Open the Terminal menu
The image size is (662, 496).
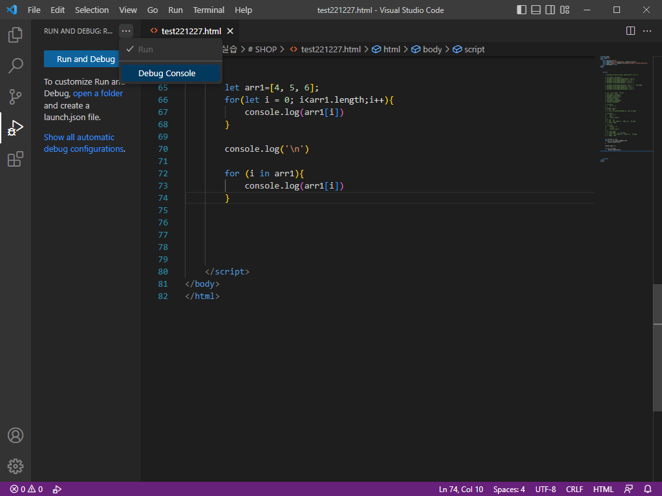pyautogui.click(x=209, y=10)
